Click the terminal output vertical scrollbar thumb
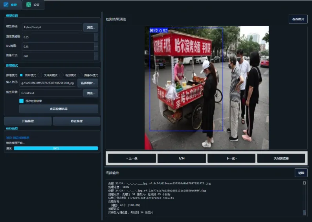The width and height of the screenshot is (312, 222). (304, 213)
